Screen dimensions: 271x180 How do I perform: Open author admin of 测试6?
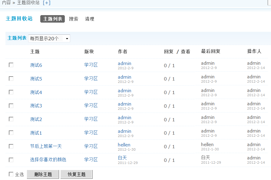click(124, 64)
